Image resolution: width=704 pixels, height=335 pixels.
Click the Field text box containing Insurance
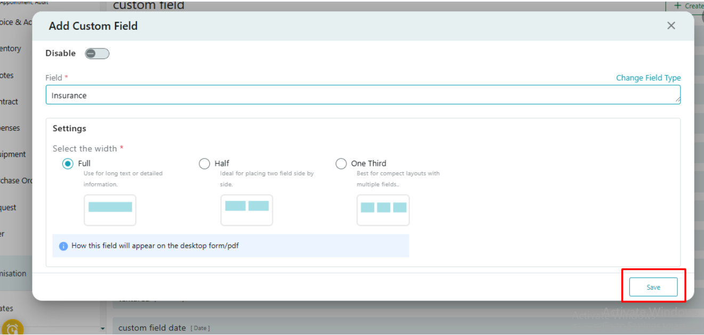click(x=362, y=95)
